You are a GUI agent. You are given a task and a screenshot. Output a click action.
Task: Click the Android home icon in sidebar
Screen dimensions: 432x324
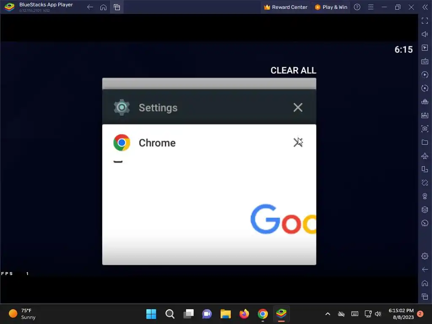425,283
